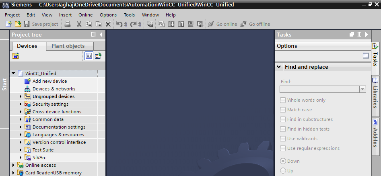Expand Version control interface node
Viewport: 381px width, 176px height.
click(21, 142)
